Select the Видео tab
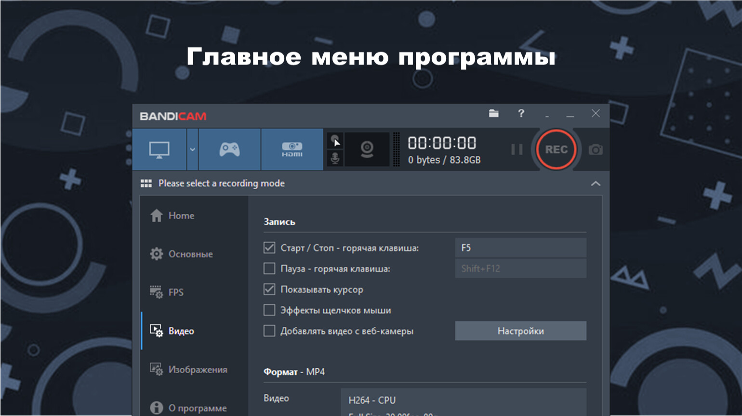This screenshot has height=416, width=742. (x=195, y=331)
